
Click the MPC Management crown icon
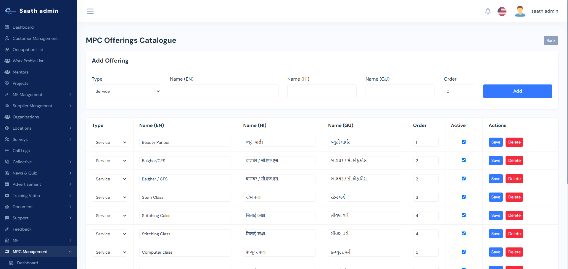(7, 252)
